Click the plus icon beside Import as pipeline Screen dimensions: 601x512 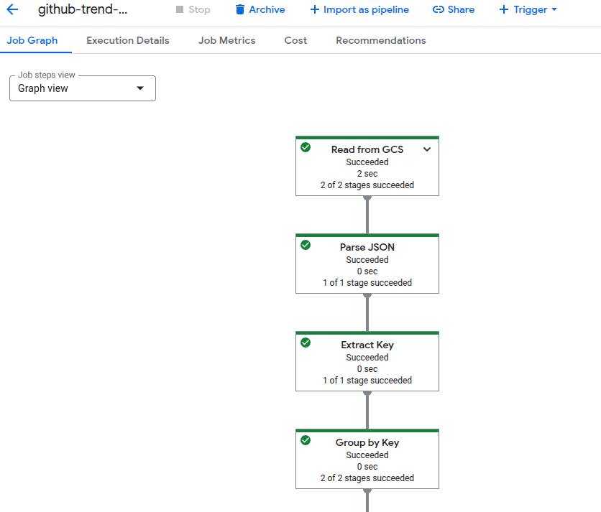[x=314, y=10]
